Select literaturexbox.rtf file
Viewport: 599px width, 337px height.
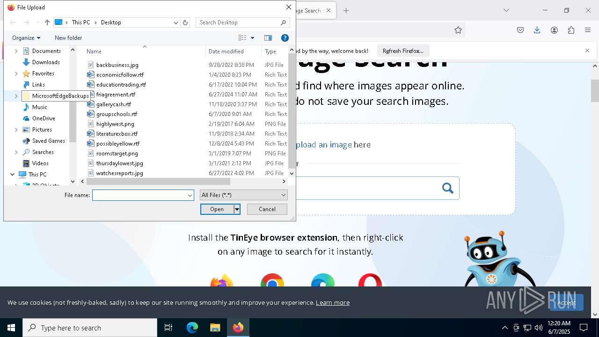pos(117,134)
